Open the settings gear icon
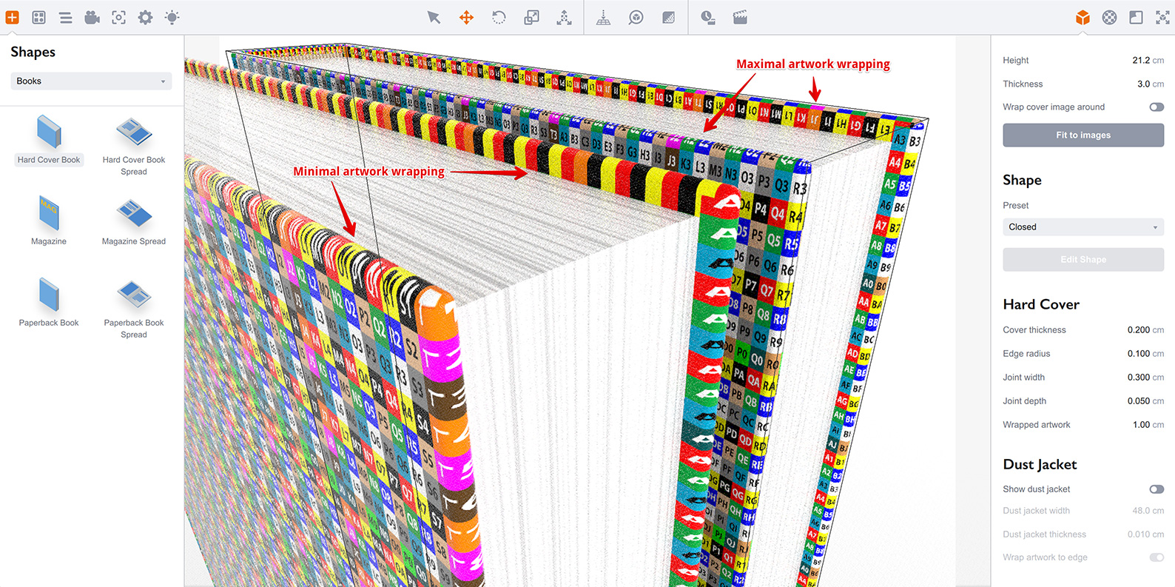Screen dimensions: 1175x587 click(x=146, y=17)
